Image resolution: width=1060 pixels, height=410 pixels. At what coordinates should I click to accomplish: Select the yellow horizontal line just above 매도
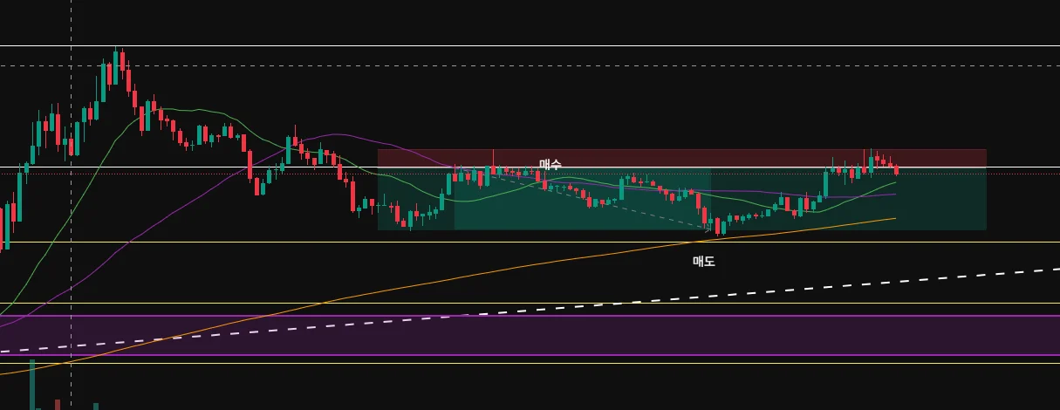(x=530, y=243)
